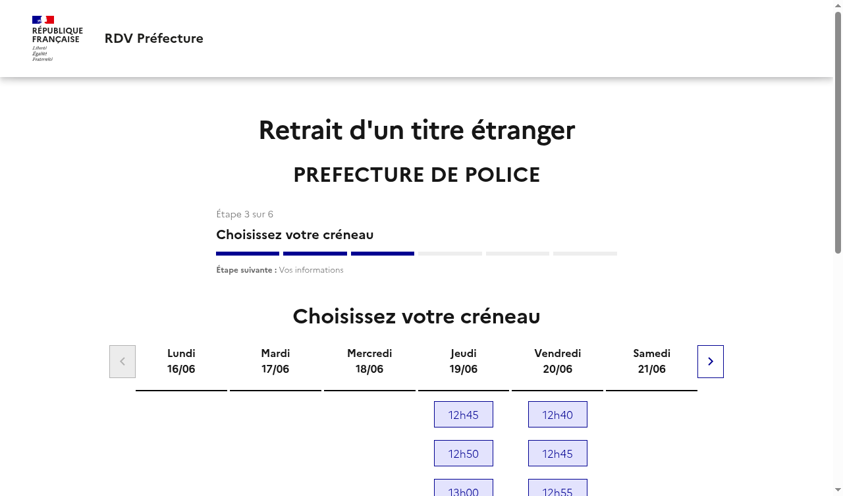Pick the 12h45 slot on Vendredi 20/06
Image resolution: width=843 pixels, height=496 pixels.
pyautogui.click(x=558, y=453)
